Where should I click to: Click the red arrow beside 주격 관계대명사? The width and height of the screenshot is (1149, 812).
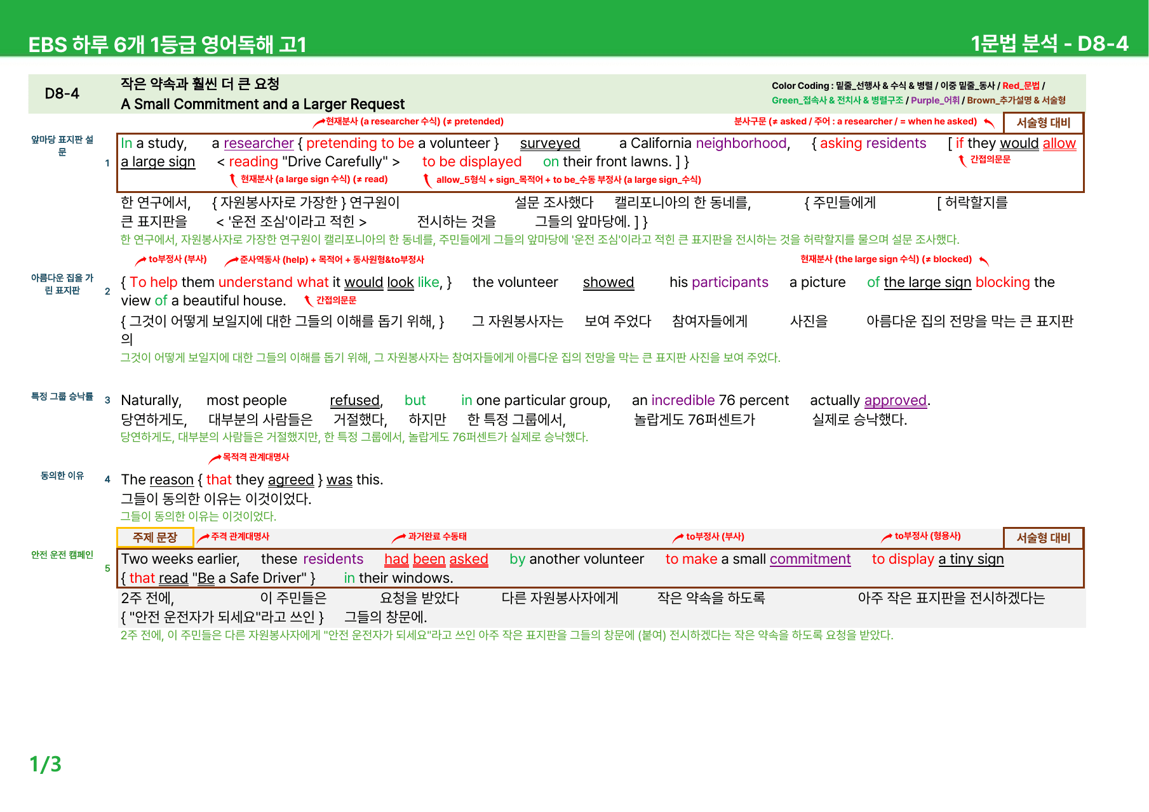pos(203,538)
